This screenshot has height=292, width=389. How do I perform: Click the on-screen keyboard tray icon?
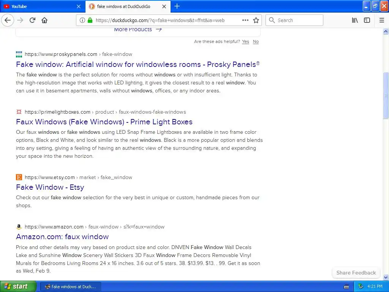(346, 287)
